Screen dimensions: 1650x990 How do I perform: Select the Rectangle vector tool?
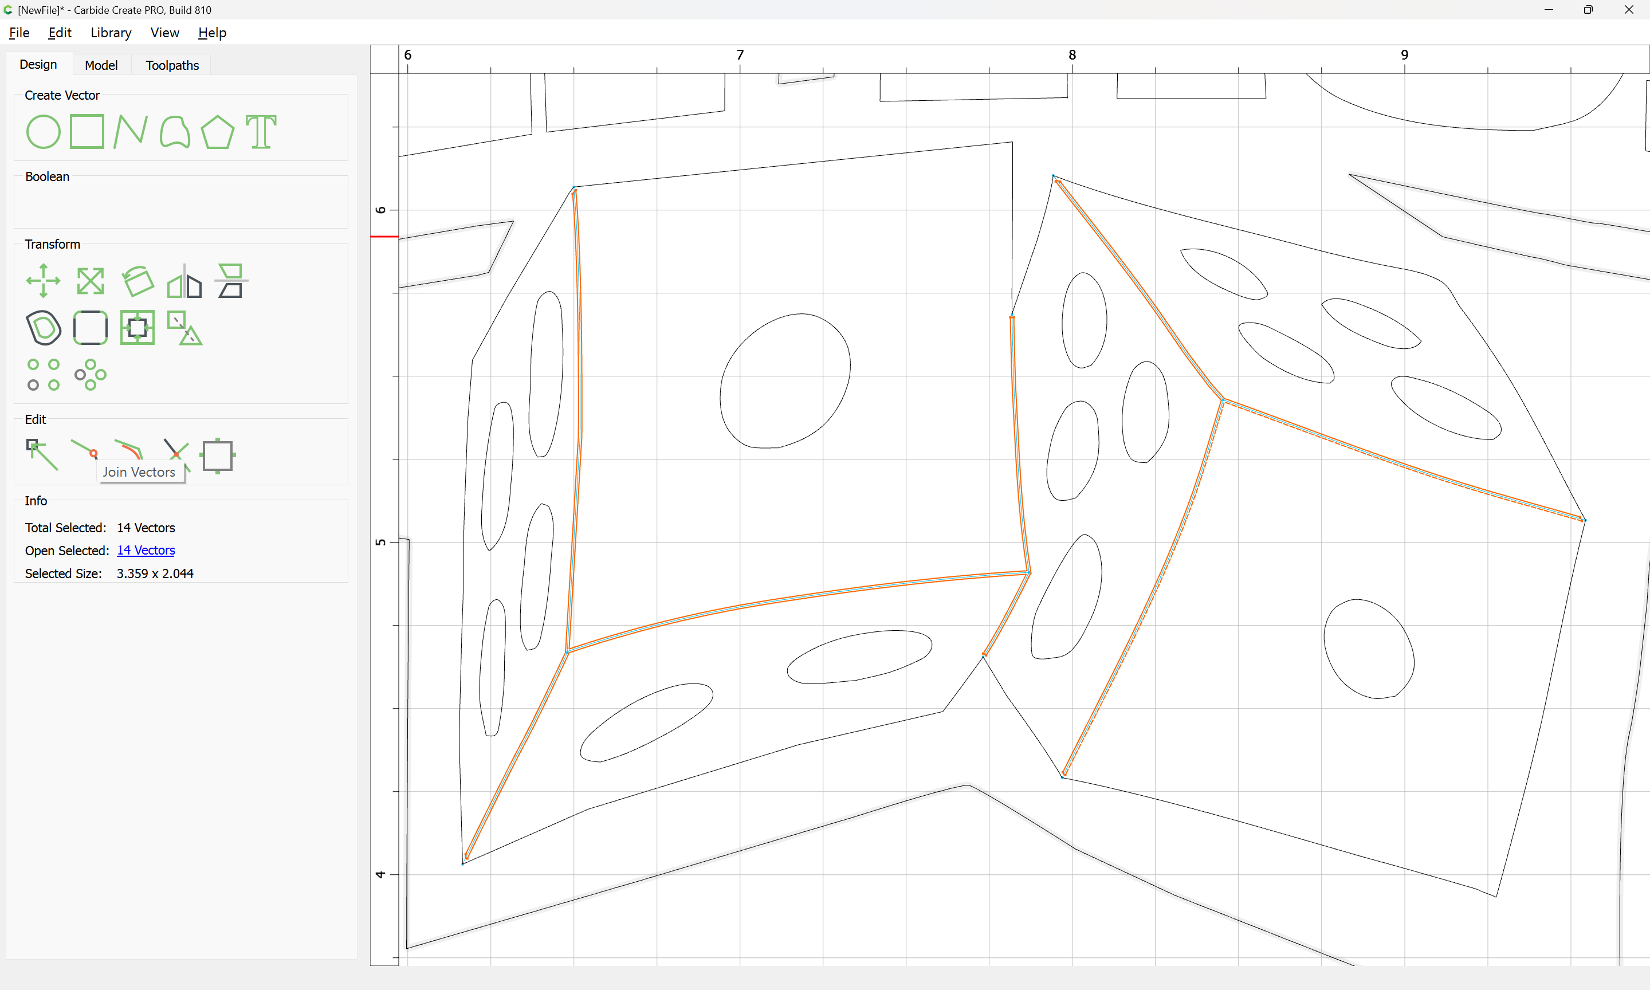(87, 131)
